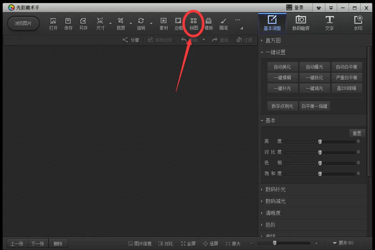Viewport: 375px width, 250px height.
Task: Open 图片信息 image info
Action: [140, 244]
